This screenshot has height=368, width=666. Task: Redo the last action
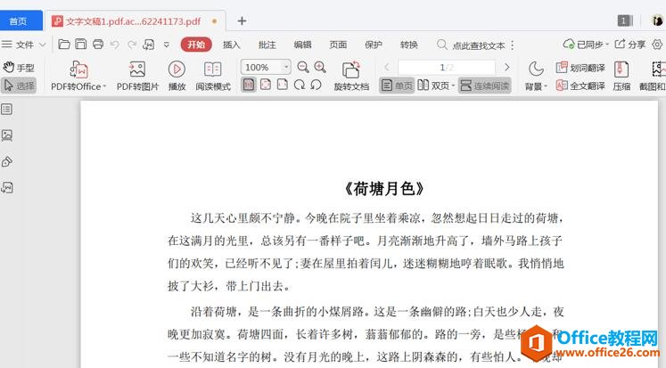click(132, 45)
